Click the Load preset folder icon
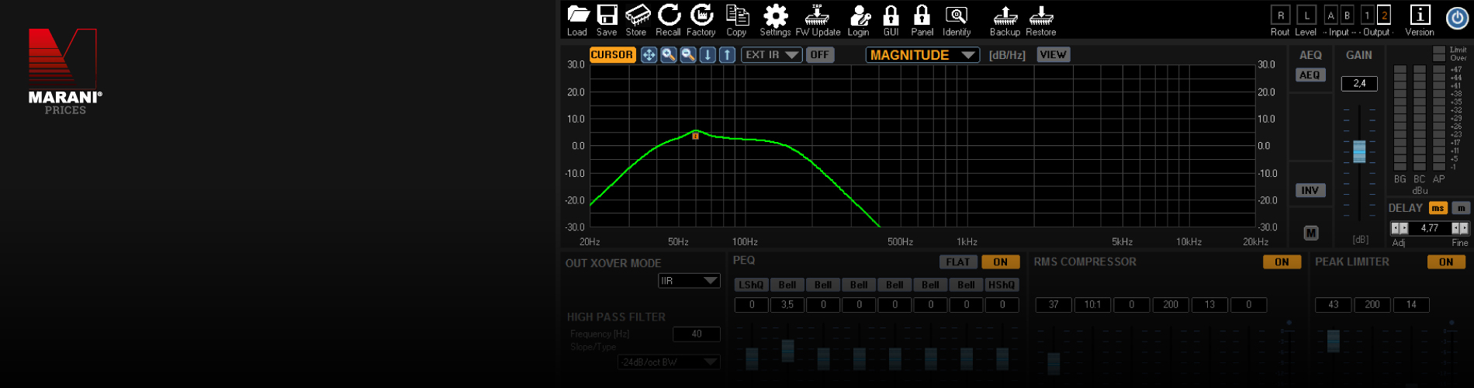Image resolution: width=1474 pixels, height=388 pixels. click(x=578, y=16)
